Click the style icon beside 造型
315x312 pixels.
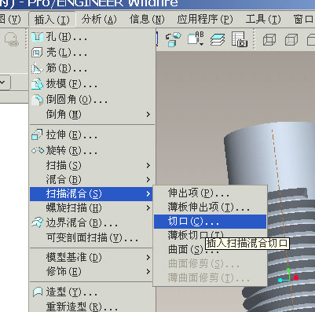point(38,292)
